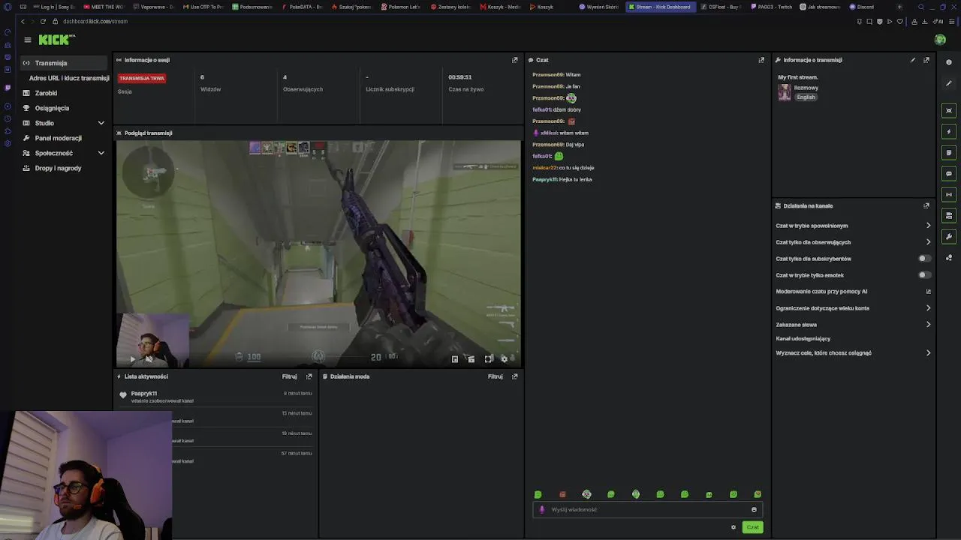Open Filtruj in Lista aktywności panel
This screenshot has height=540, width=961.
point(289,376)
